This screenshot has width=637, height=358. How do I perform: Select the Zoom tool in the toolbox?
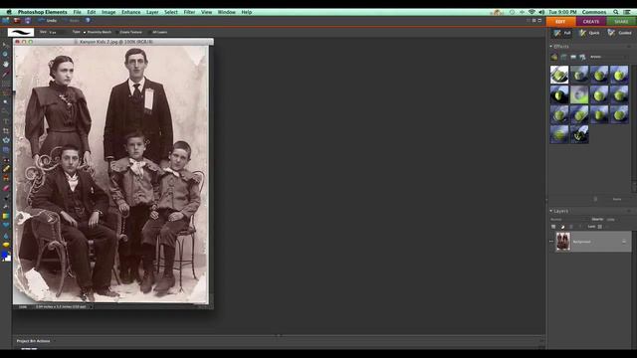point(6,54)
